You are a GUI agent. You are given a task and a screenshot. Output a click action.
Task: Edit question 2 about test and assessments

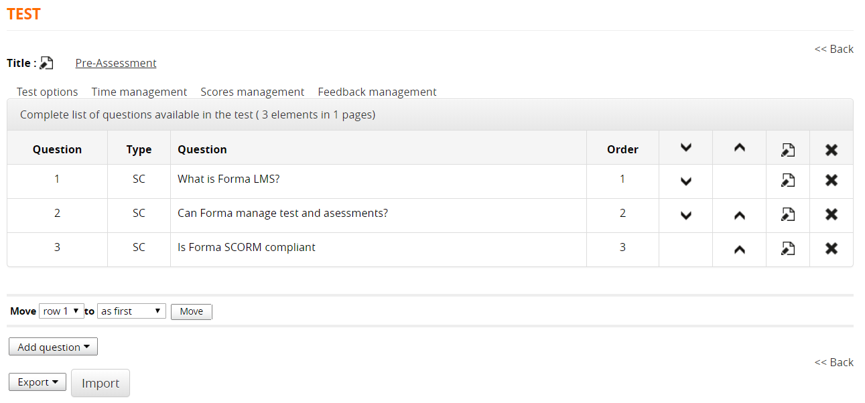[x=788, y=214]
